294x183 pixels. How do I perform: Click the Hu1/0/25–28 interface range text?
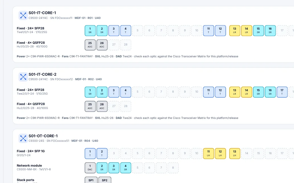32,47
